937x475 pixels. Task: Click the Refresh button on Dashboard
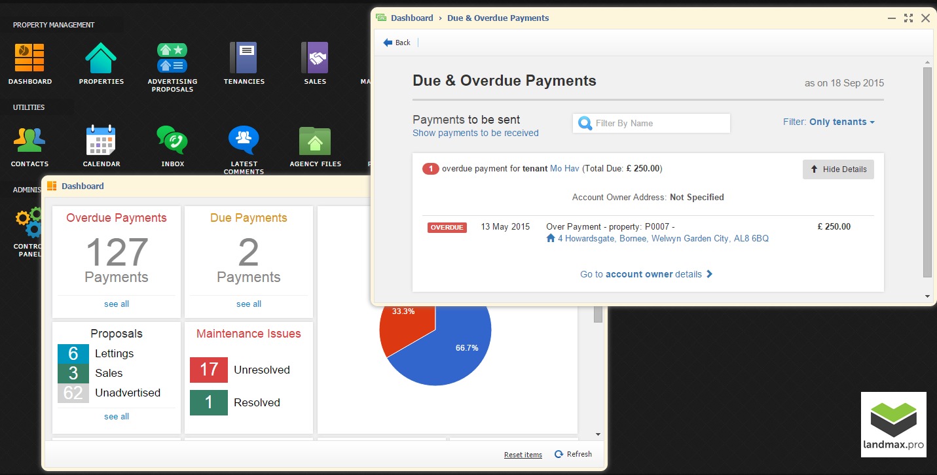[x=573, y=454]
